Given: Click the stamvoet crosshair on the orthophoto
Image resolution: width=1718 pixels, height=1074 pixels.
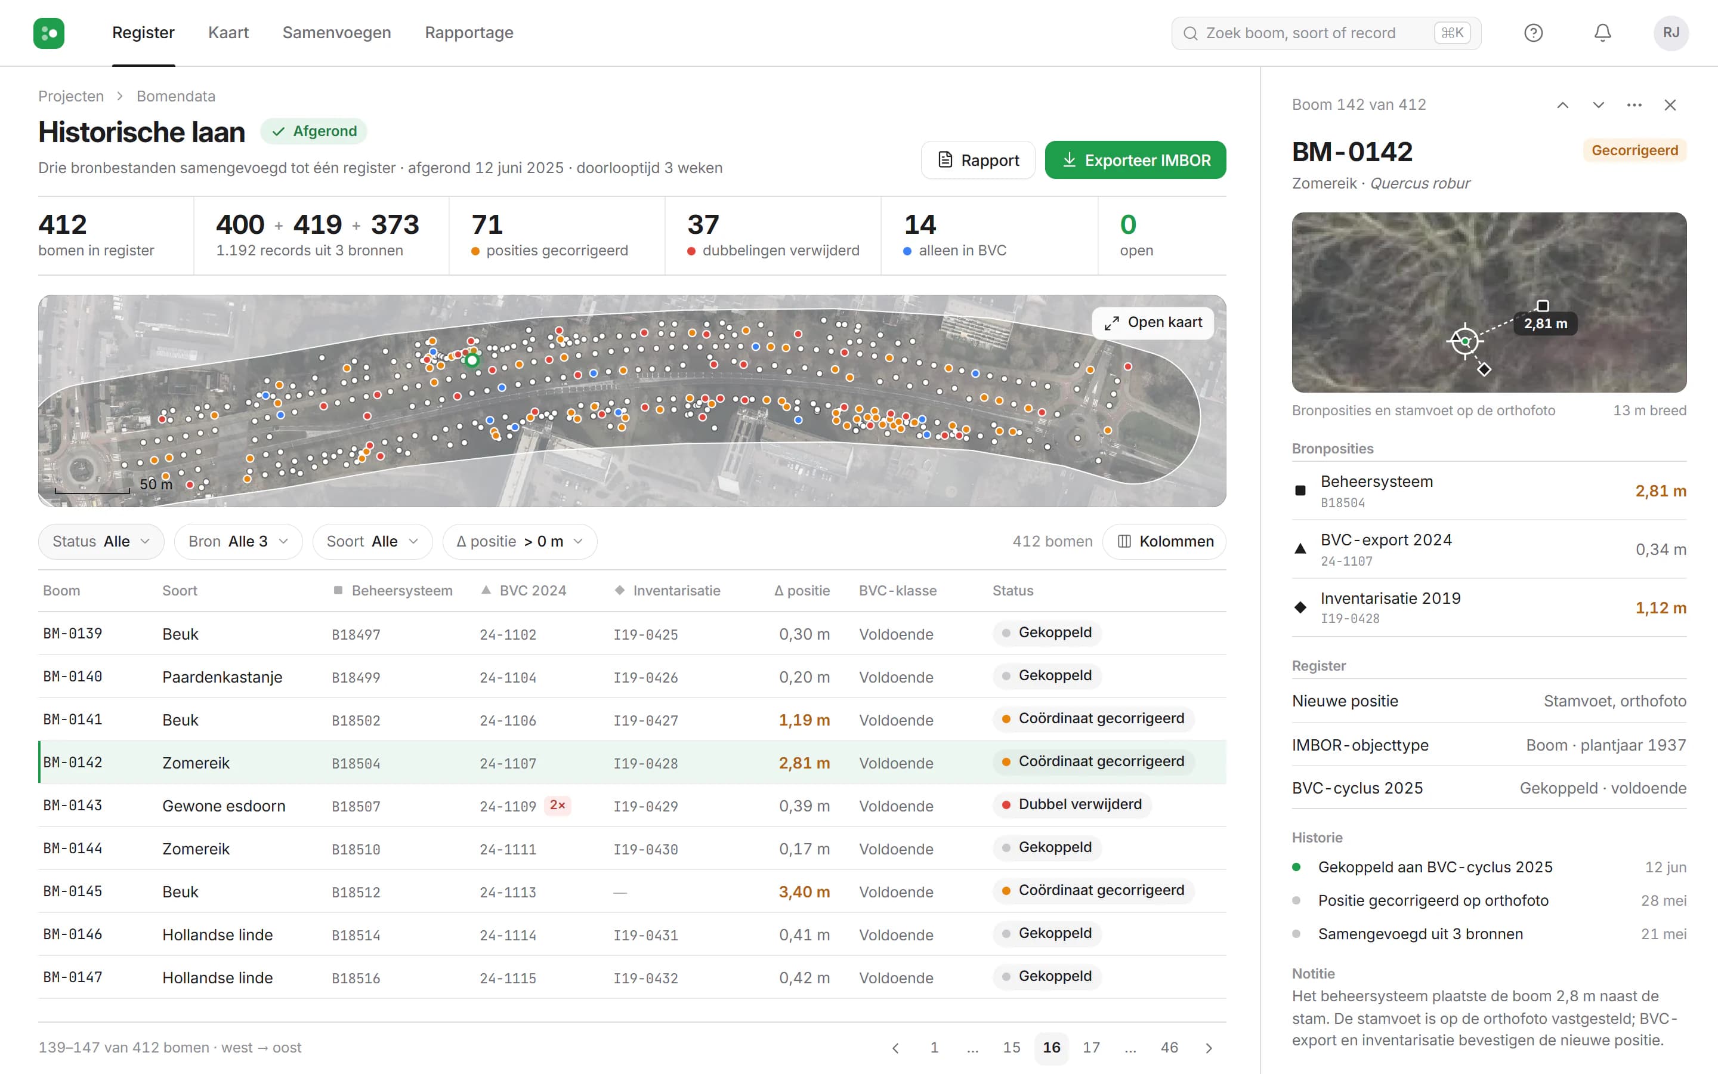Looking at the screenshot, I should [1464, 342].
